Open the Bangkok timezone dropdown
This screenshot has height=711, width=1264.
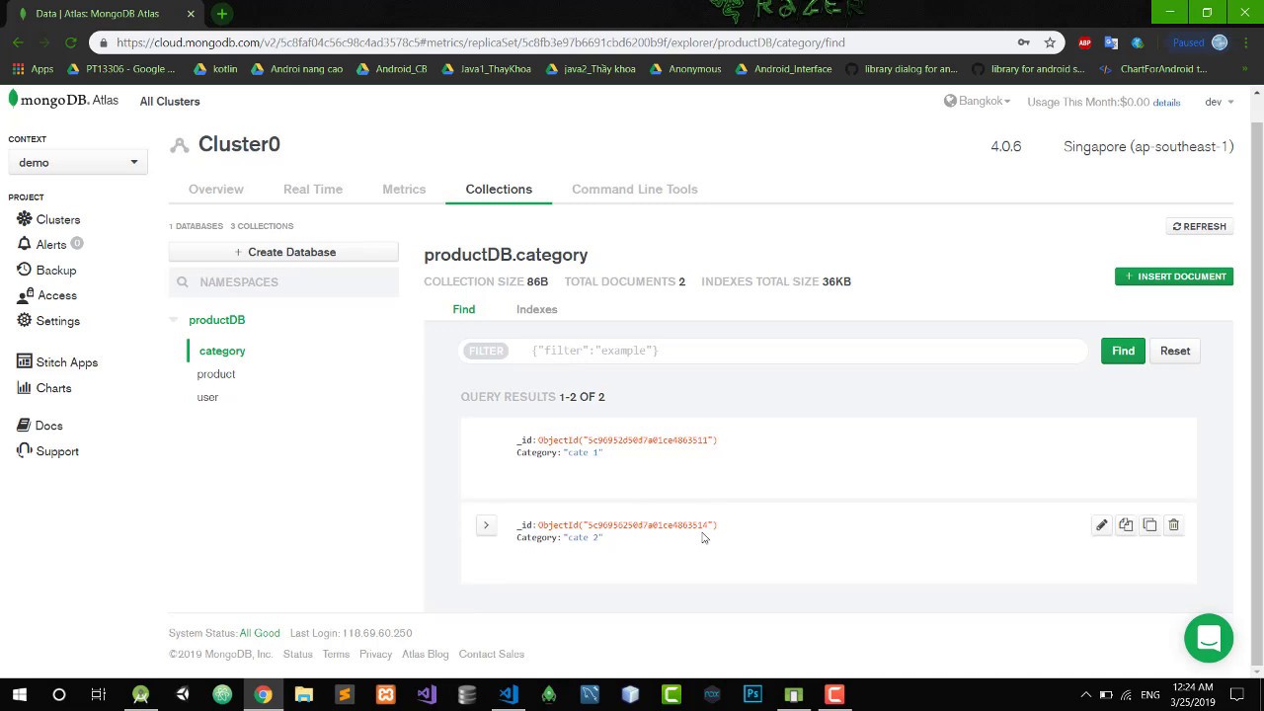pyautogui.click(x=978, y=101)
